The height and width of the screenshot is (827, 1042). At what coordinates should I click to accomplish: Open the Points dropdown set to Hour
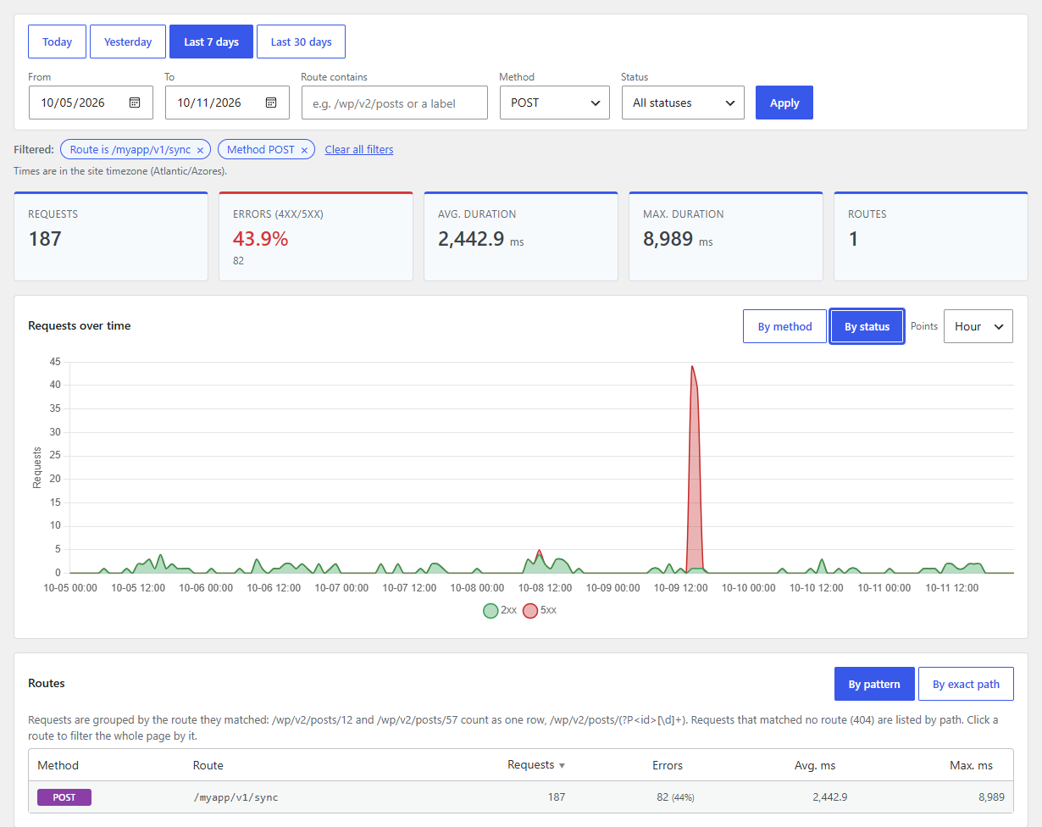click(978, 326)
